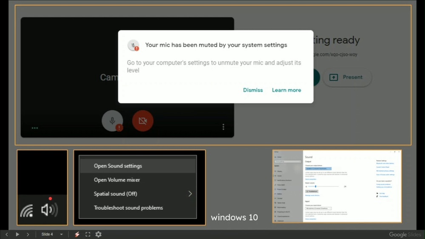Open the three-dot options in video preview
This screenshot has width=425, height=239.
pyautogui.click(x=224, y=127)
